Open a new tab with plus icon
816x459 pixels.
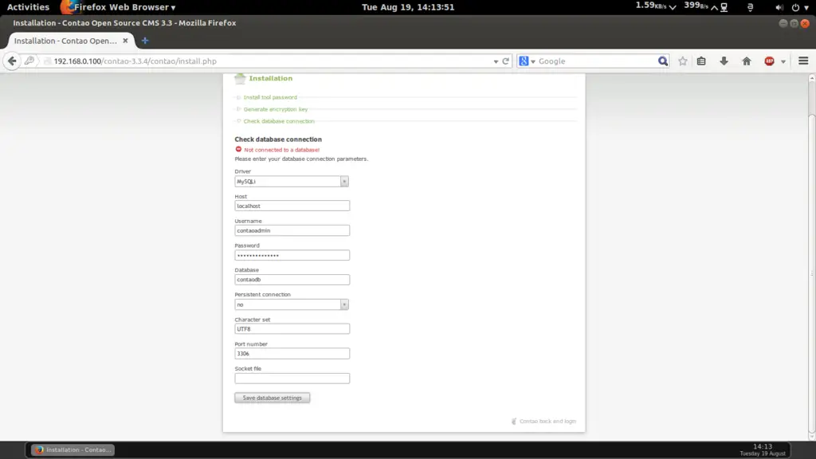(x=145, y=41)
